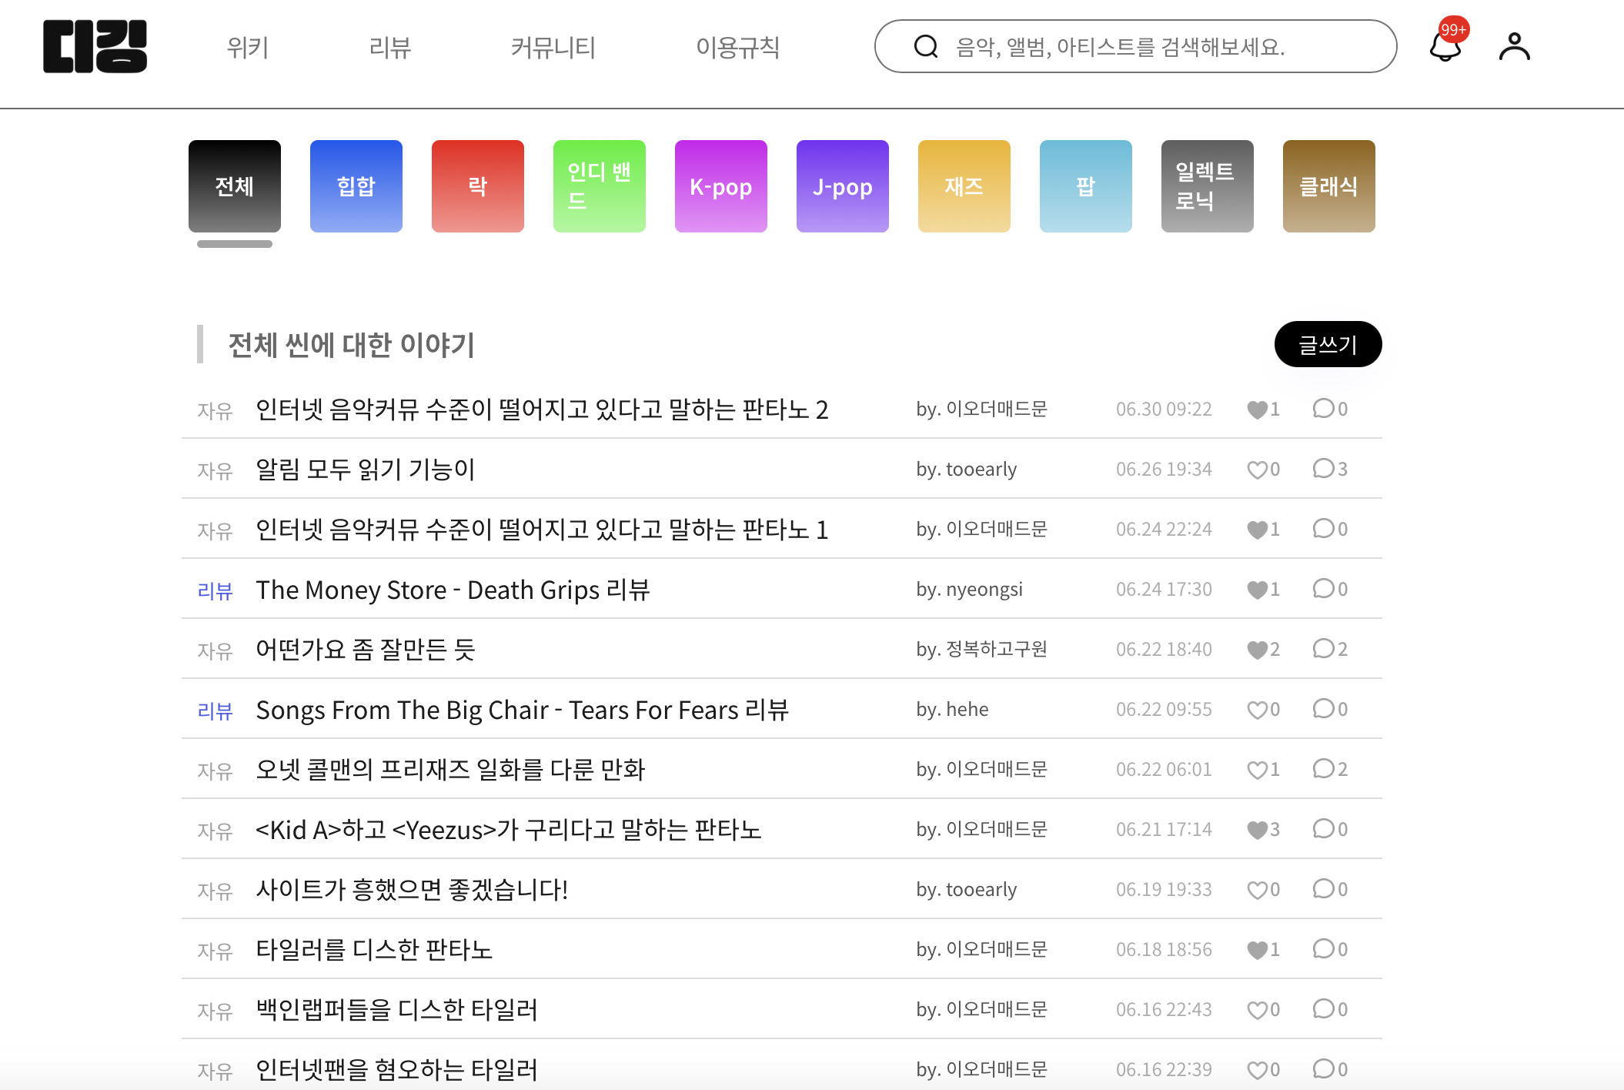Open post '백인랩퍼들을 디스한 타일러'

coord(397,1010)
